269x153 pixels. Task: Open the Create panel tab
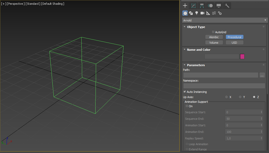click(185, 5)
